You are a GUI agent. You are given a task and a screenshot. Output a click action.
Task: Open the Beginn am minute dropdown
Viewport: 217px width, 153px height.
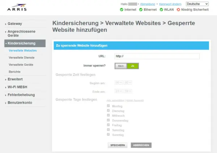point(128,83)
